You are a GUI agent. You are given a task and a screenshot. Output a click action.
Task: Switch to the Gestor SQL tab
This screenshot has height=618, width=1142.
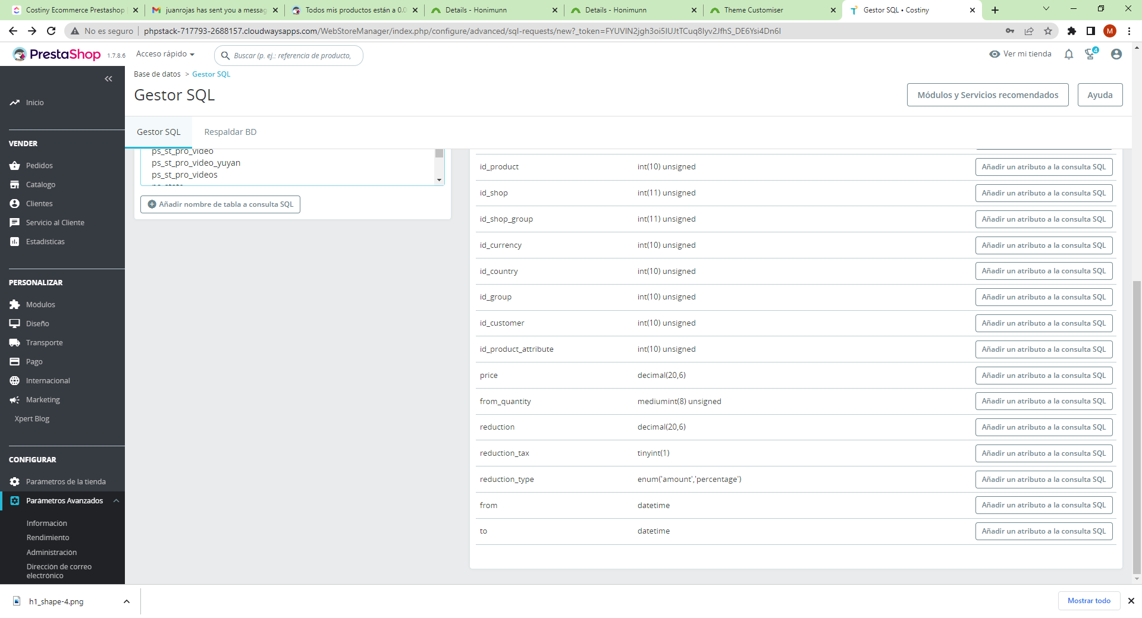(x=159, y=132)
